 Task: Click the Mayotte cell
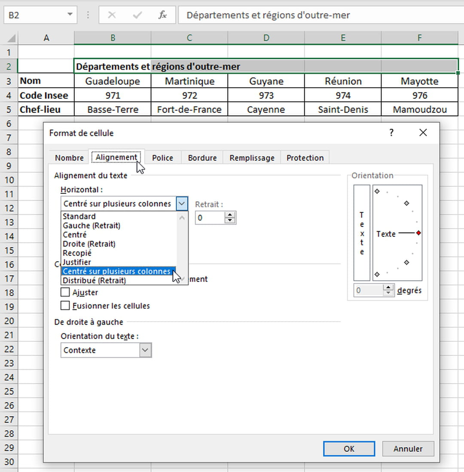(419, 81)
